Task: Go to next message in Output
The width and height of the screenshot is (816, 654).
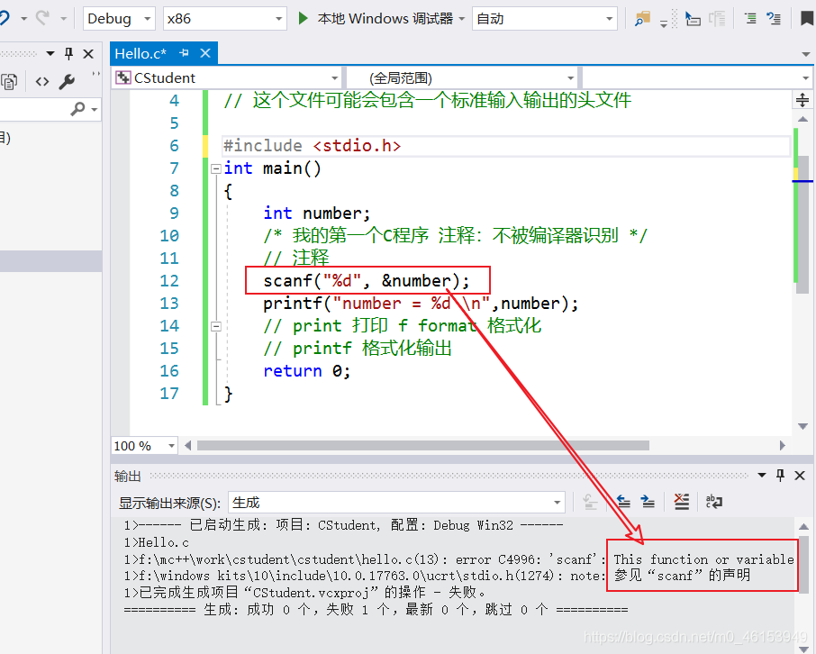Action: [x=648, y=502]
